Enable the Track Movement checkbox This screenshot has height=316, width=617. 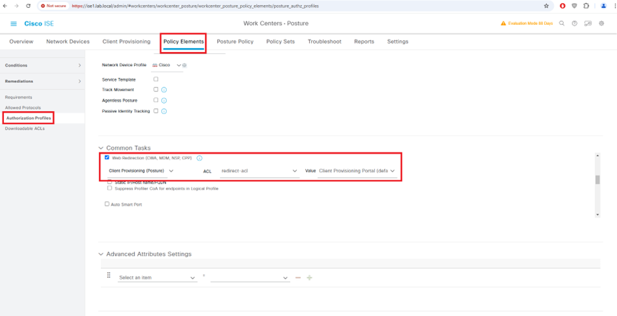pos(156,89)
